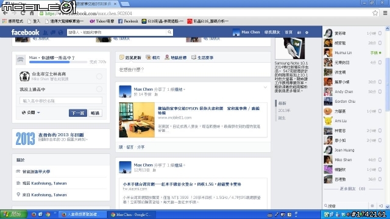Jump to 2013年 on the timeline
The image size is (390, 219).
point(284,111)
